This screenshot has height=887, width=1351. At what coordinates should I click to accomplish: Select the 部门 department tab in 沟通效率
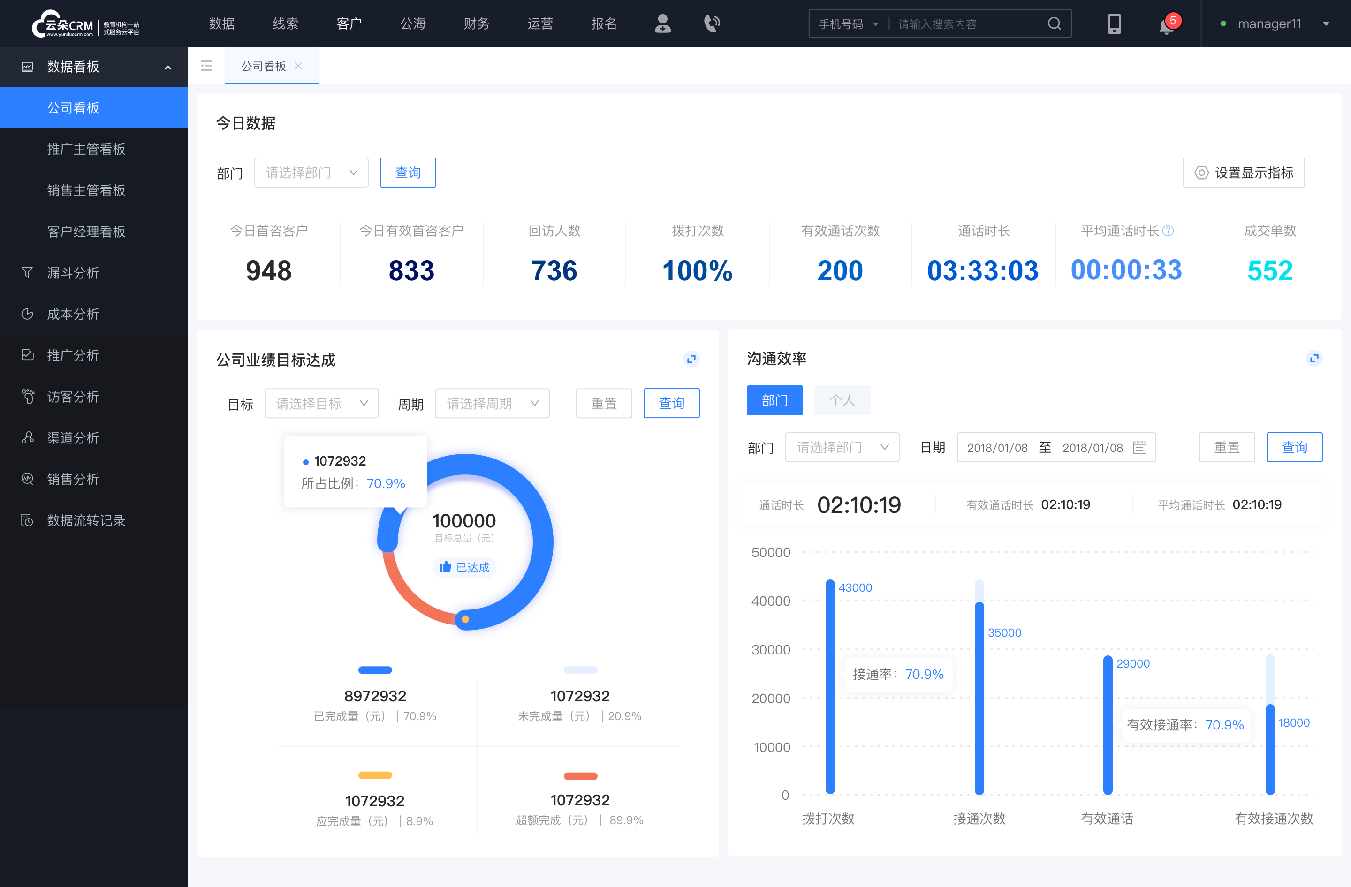775,400
